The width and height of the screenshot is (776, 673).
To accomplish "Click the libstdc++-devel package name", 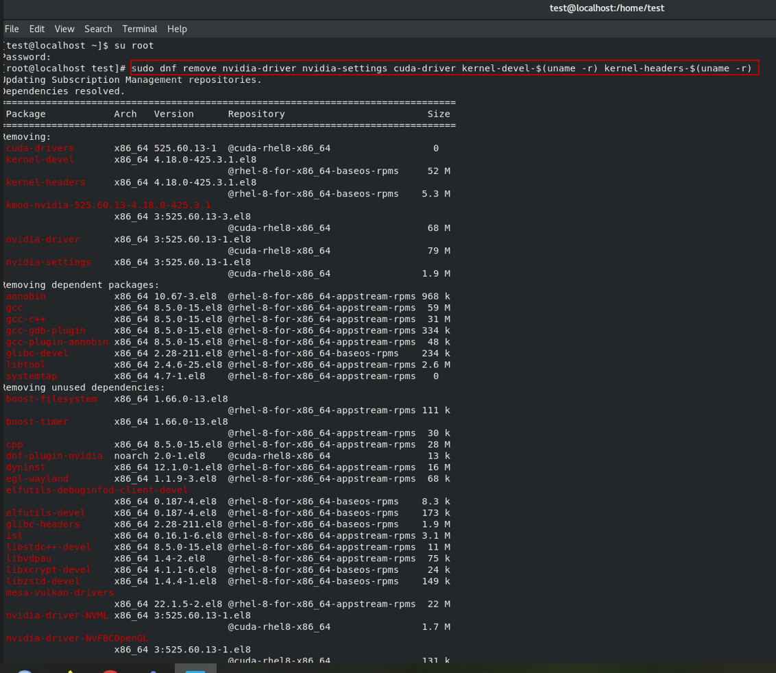I will click(49, 546).
